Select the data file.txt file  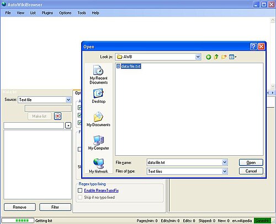(x=129, y=66)
